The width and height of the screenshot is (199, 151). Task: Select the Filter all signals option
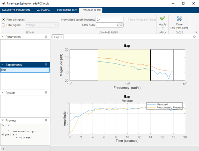3,19
